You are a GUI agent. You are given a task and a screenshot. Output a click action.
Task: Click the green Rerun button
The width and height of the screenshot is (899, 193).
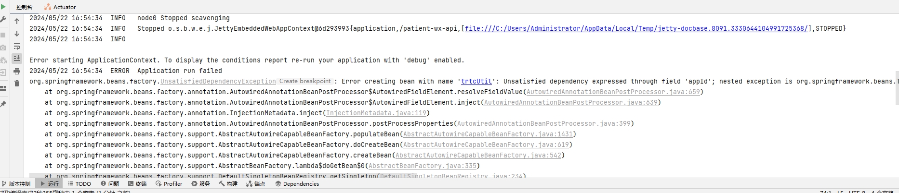3,7
